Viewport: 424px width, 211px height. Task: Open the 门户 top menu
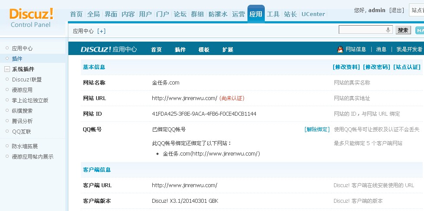tap(163, 14)
